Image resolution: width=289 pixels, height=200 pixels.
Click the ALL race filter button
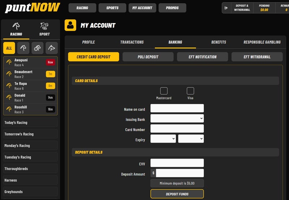[9, 48]
